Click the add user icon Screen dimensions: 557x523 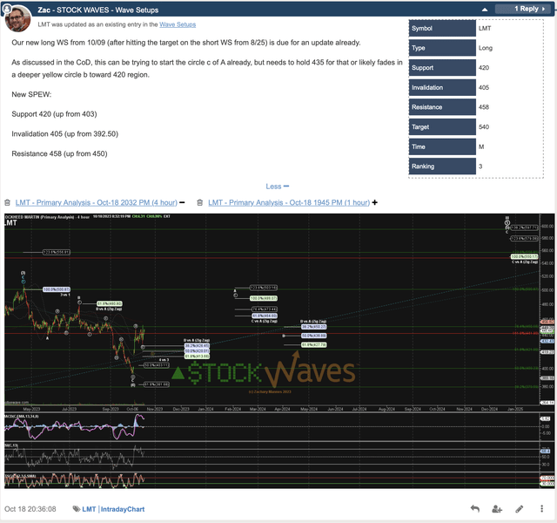pyautogui.click(x=497, y=508)
